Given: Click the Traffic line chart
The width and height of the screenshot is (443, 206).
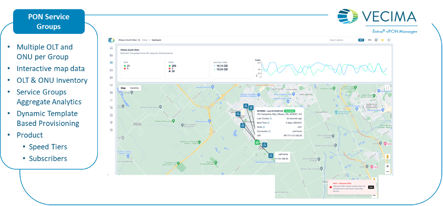Looking at the screenshot, I should pyautogui.click(x=324, y=69).
